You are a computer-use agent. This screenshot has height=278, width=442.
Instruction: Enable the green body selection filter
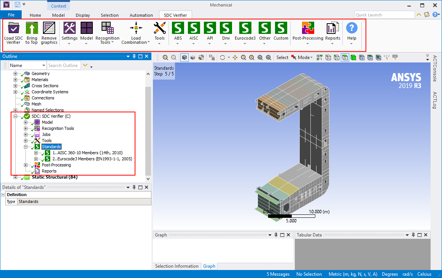point(353,58)
